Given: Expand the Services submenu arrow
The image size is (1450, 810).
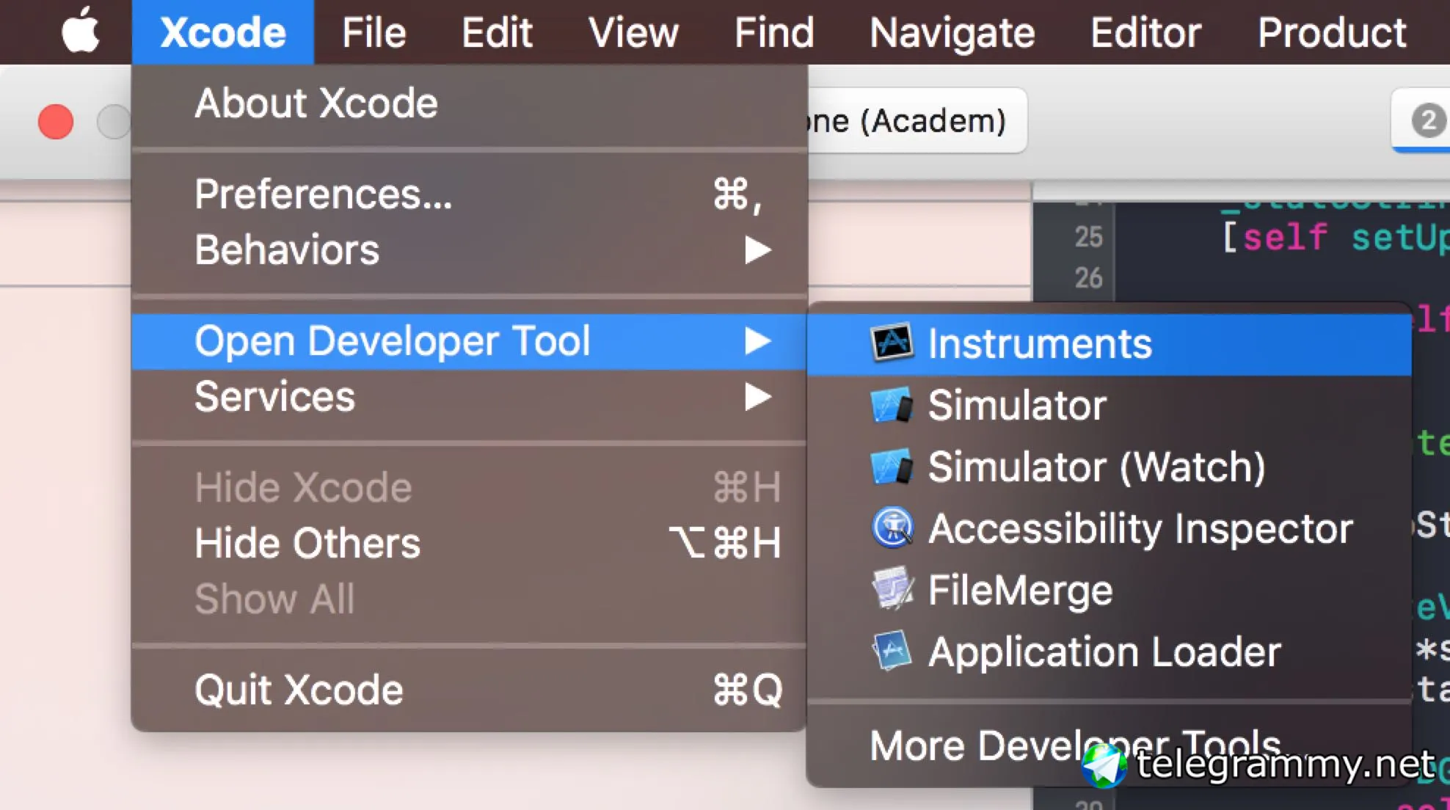Looking at the screenshot, I should [x=757, y=397].
